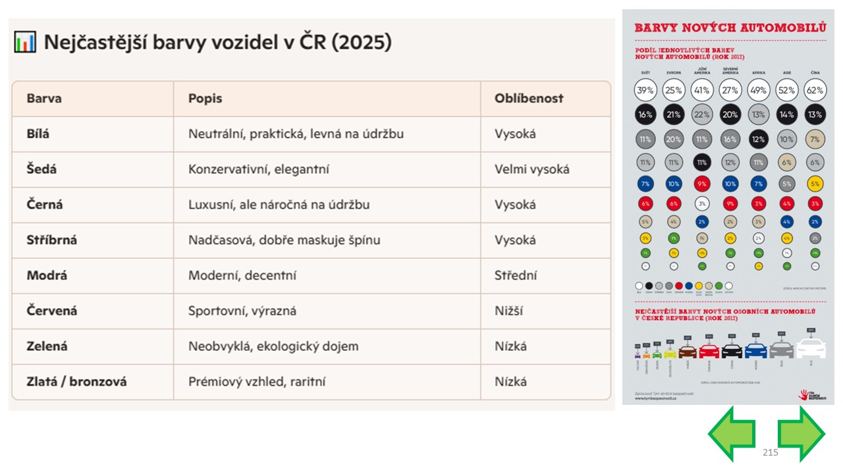Select the Bílá table cell

(93, 134)
